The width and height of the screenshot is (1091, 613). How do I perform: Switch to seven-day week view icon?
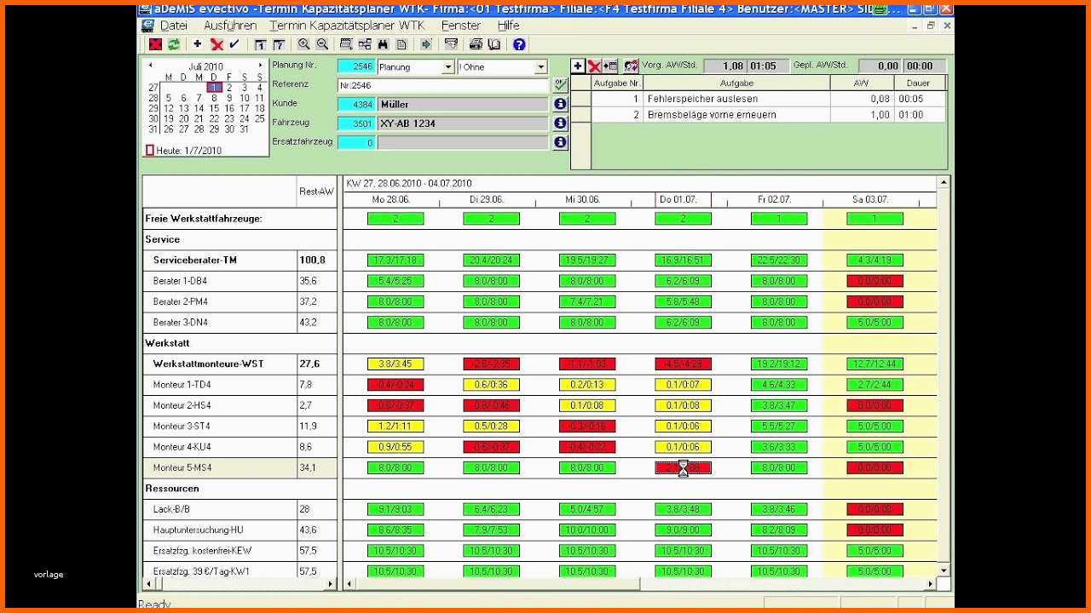pos(278,44)
